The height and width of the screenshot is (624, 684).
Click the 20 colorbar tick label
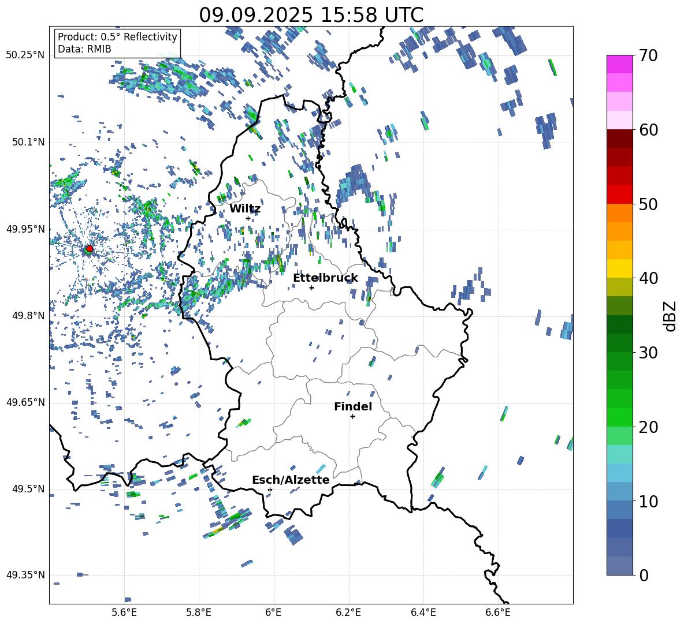(x=648, y=427)
